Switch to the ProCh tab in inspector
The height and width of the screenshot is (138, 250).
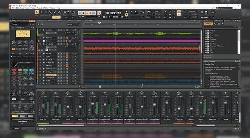tap(31, 21)
